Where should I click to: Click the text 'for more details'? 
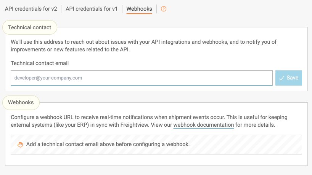(x=255, y=125)
